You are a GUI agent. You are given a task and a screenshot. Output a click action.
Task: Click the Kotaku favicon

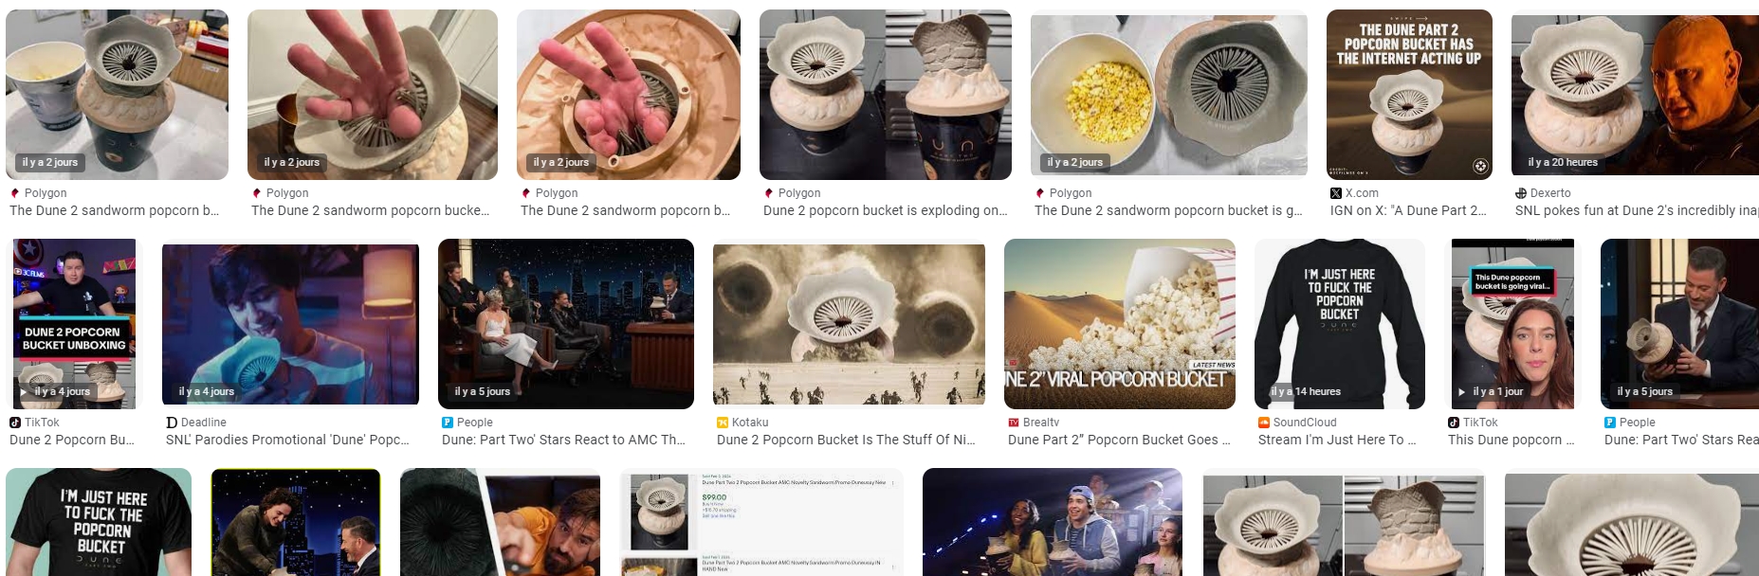723,423
